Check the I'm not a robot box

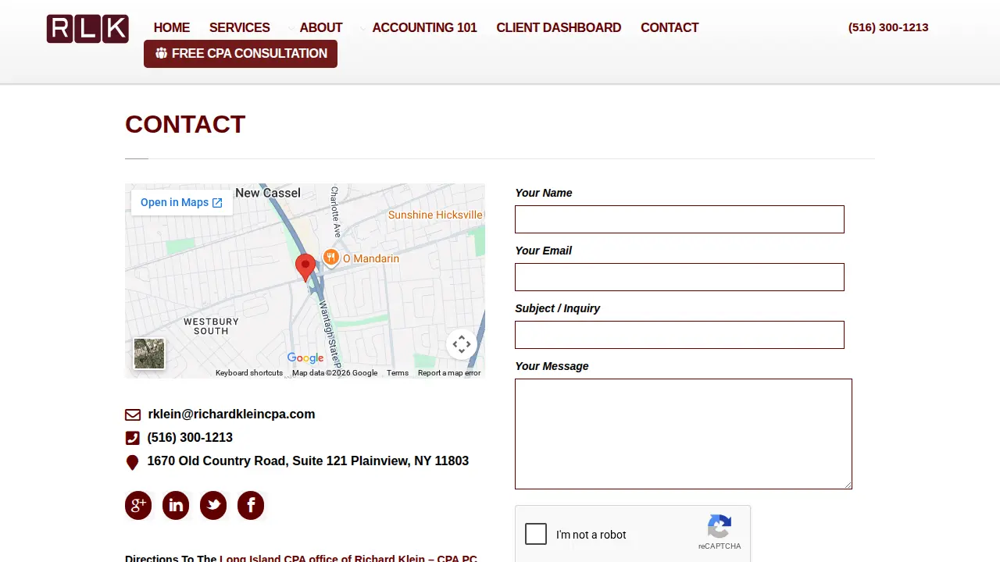tap(536, 534)
